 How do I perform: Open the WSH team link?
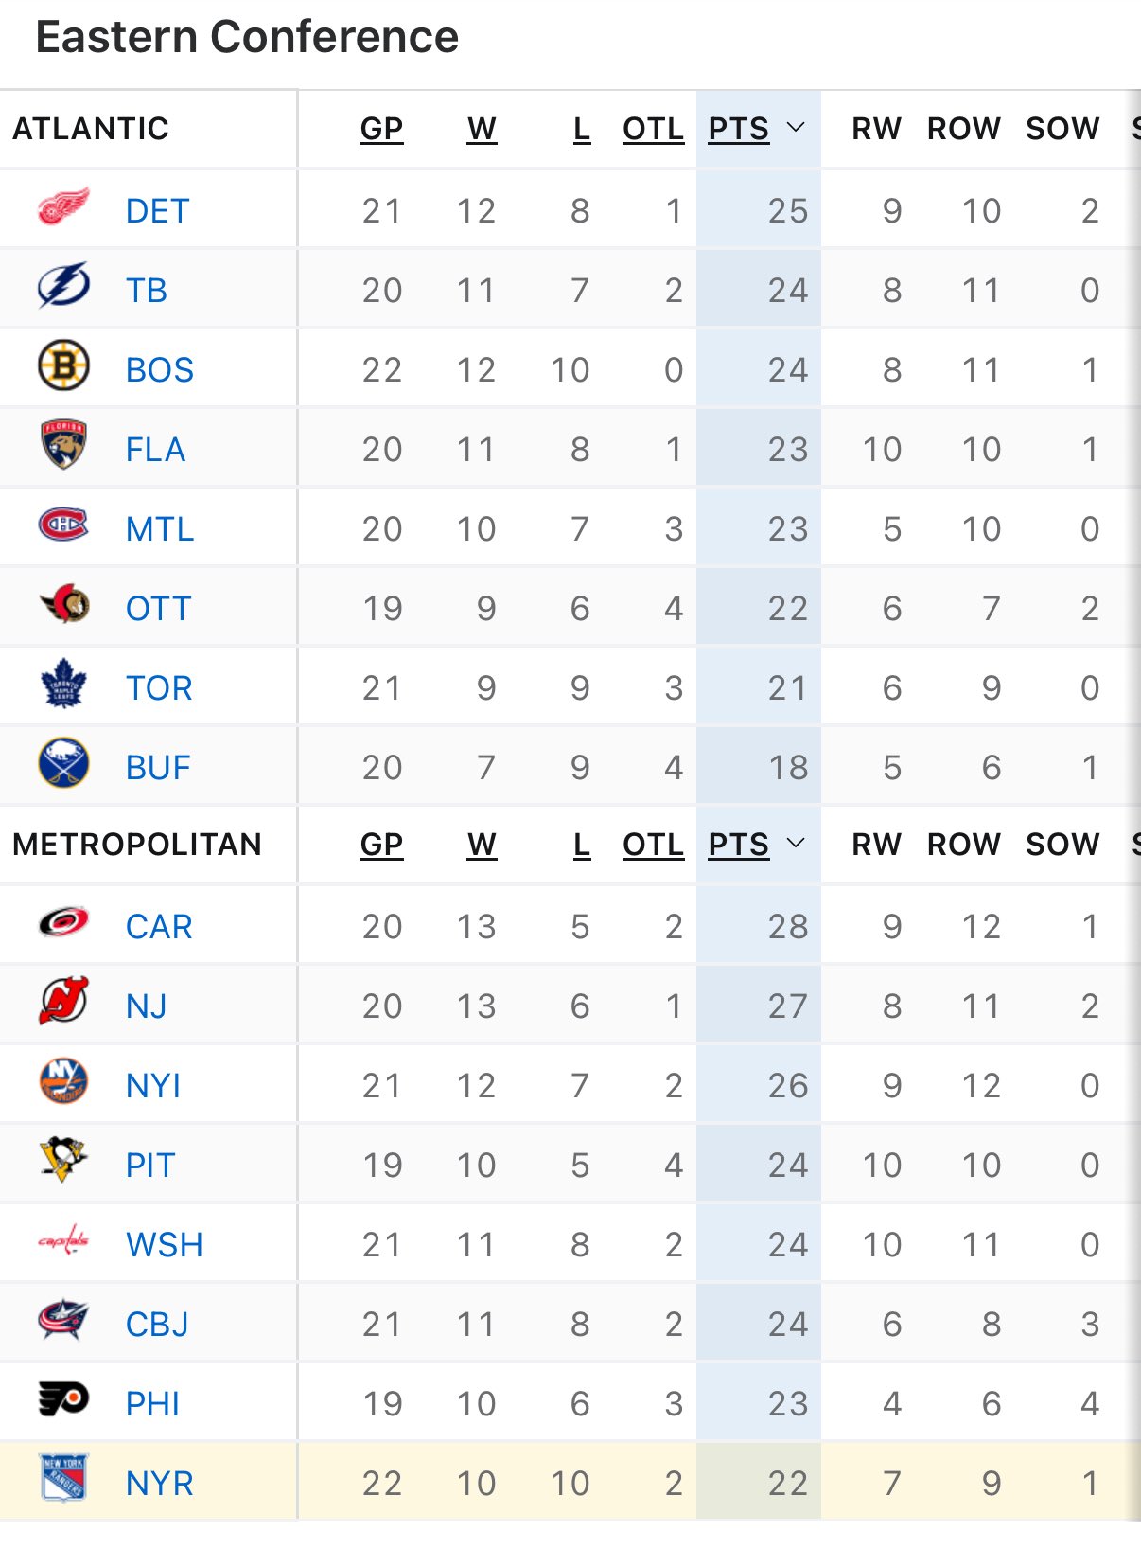pyautogui.click(x=165, y=1244)
